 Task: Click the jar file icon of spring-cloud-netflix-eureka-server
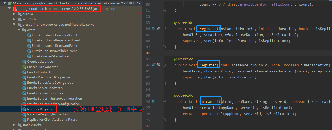coord(15,9)
